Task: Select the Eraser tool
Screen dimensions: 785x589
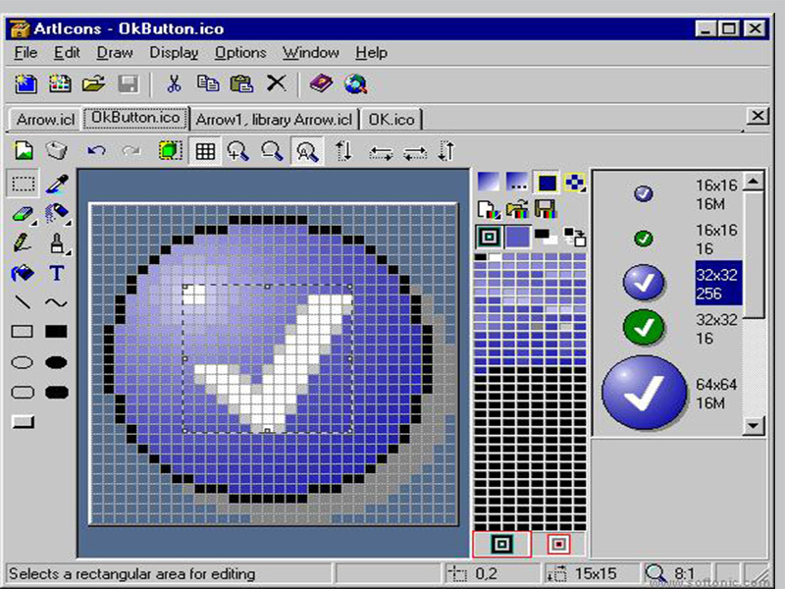Action: point(22,213)
